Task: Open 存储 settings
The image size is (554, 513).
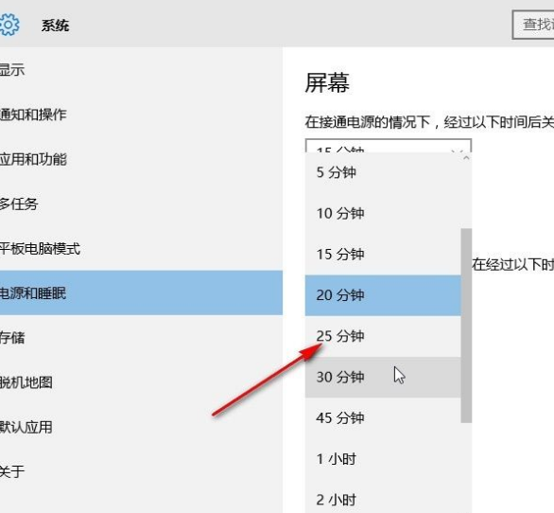Action: [141, 338]
